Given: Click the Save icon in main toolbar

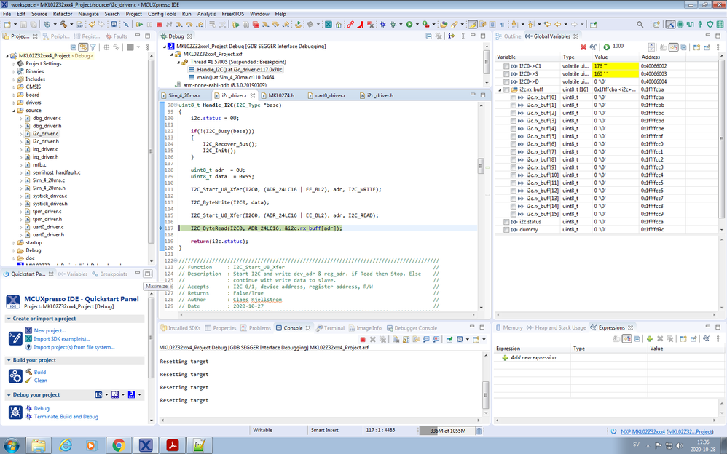Looking at the screenshot, I should click(x=24, y=25).
